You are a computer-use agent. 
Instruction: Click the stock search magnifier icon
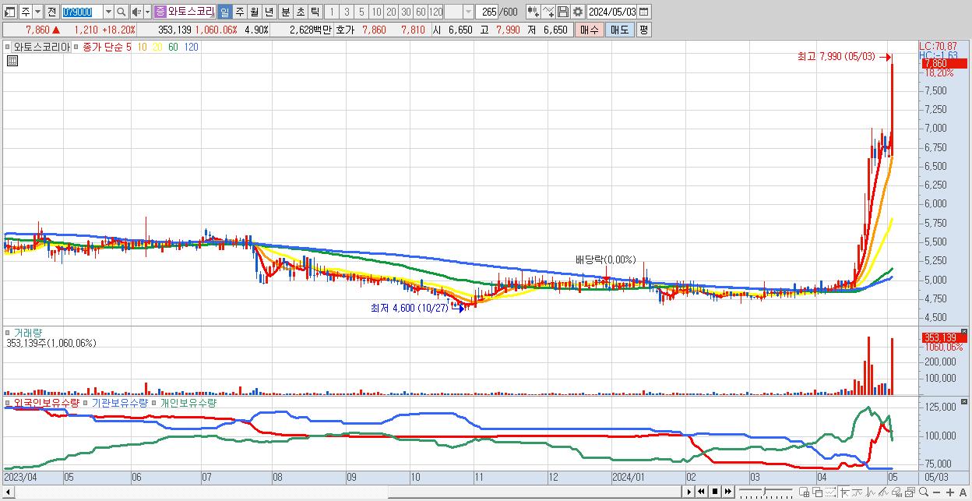(121, 12)
